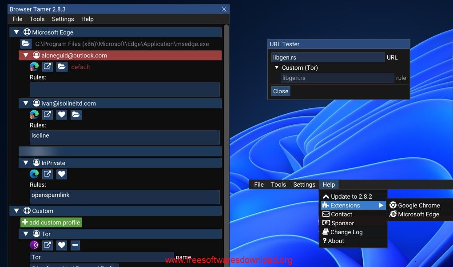Screen dimensions: 453x267
Task: Click highlighted Help in lower-right menu bar
Action: pyautogui.click(x=329, y=184)
